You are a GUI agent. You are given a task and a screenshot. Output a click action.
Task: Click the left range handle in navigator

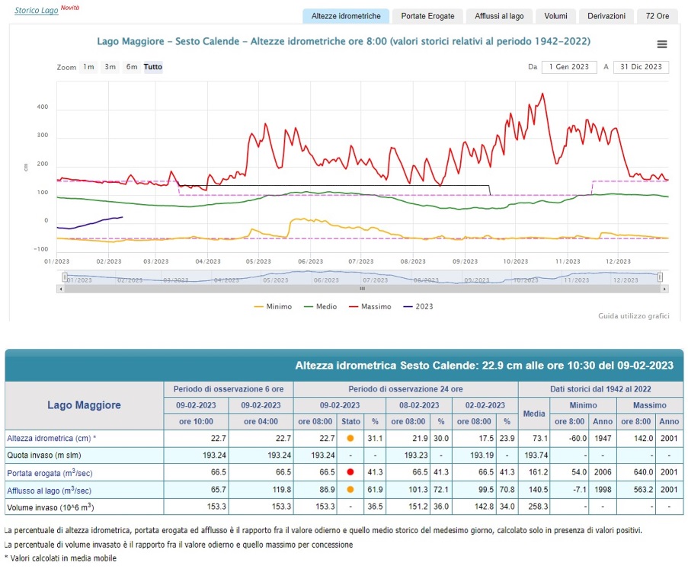(65, 277)
